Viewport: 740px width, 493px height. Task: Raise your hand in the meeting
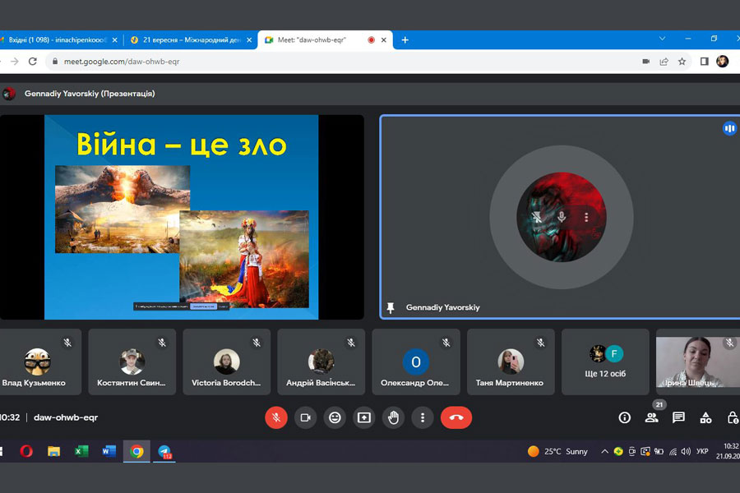pyautogui.click(x=394, y=417)
